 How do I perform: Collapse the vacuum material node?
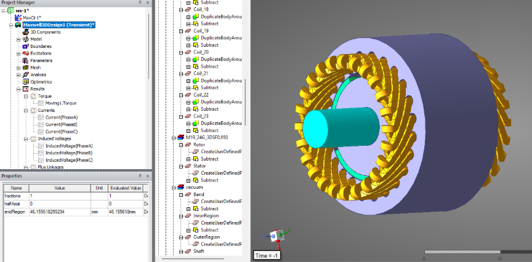click(x=174, y=187)
